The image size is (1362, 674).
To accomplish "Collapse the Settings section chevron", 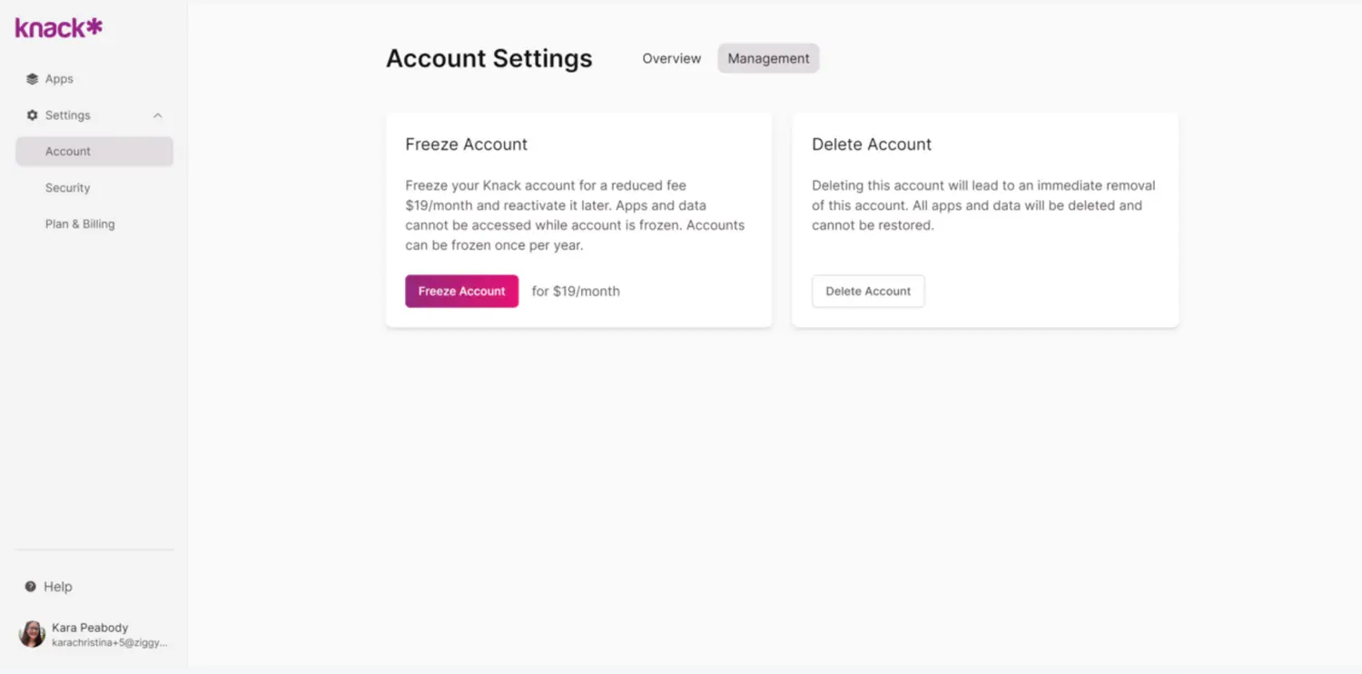I will (157, 115).
